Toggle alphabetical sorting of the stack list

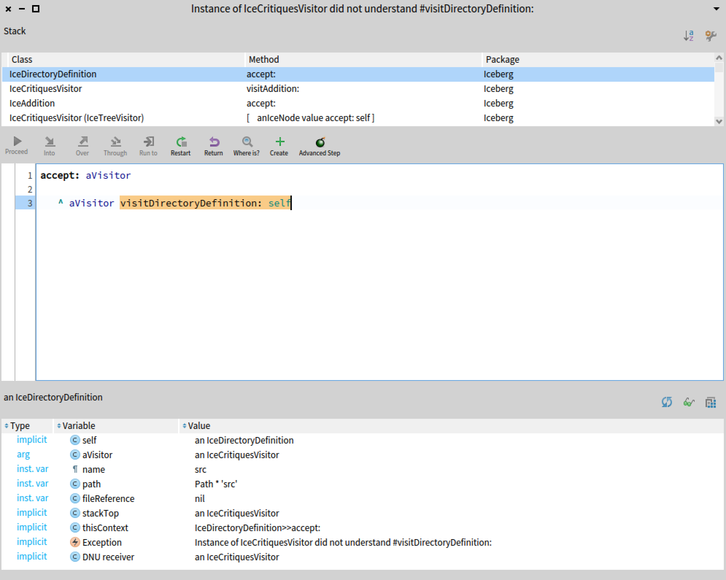(x=689, y=35)
